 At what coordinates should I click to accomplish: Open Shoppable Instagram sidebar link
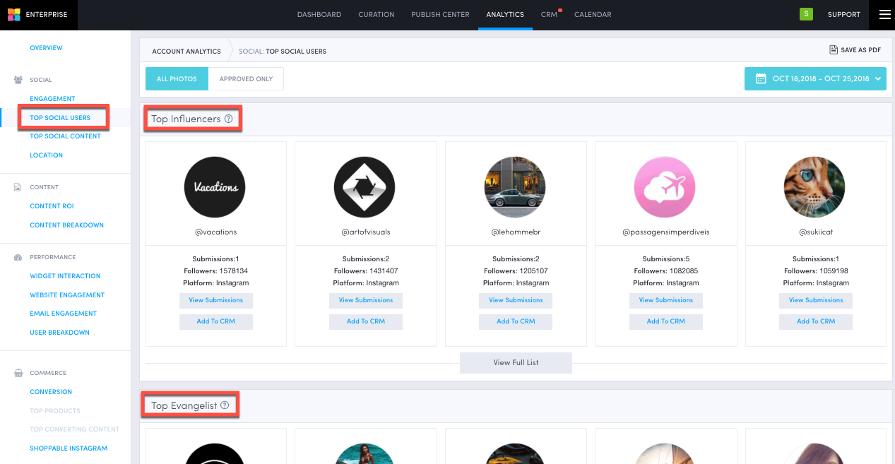pyautogui.click(x=69, y=448)
